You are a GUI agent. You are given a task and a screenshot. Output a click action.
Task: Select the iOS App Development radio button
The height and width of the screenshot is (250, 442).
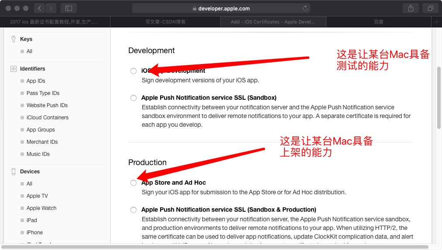[x=134, y=71]
